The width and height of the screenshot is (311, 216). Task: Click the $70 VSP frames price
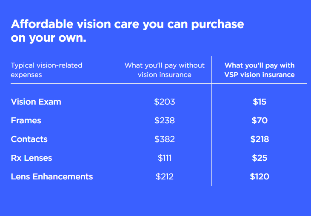[x=260, y=120]
